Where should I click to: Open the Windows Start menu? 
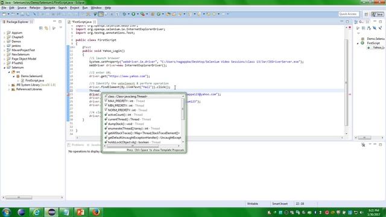[x=6, y=212]
